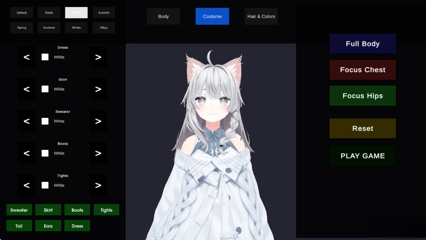
Task: Click the next arrow for Skirt color
Action: (x=98, y=89)
